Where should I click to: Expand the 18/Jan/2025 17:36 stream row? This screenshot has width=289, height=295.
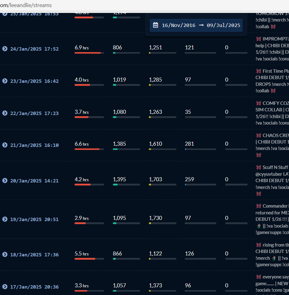tap(5, 255)
